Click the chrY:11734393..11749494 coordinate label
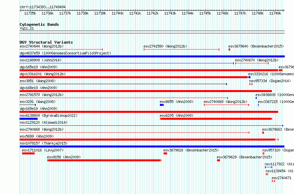 pos(43,7)
